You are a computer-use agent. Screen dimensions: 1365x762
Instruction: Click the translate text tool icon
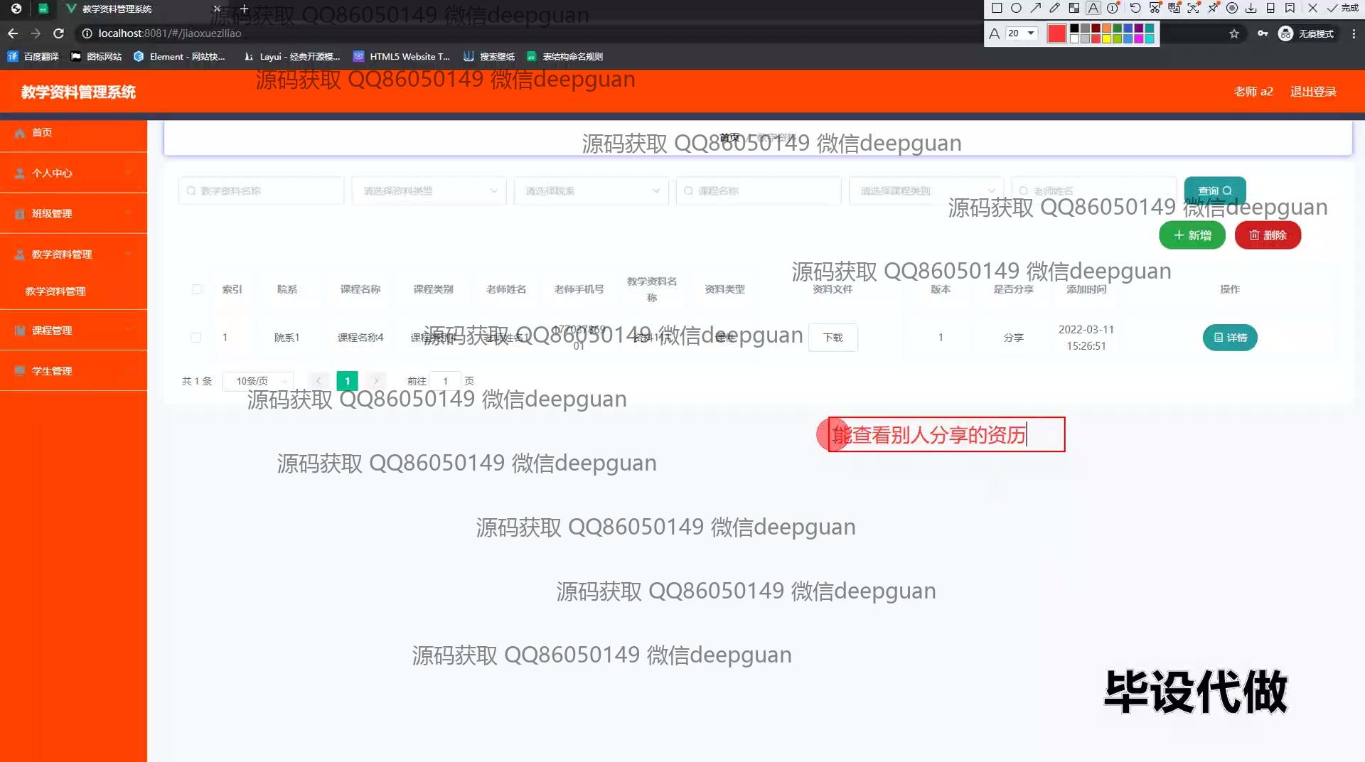[1174, 9]
